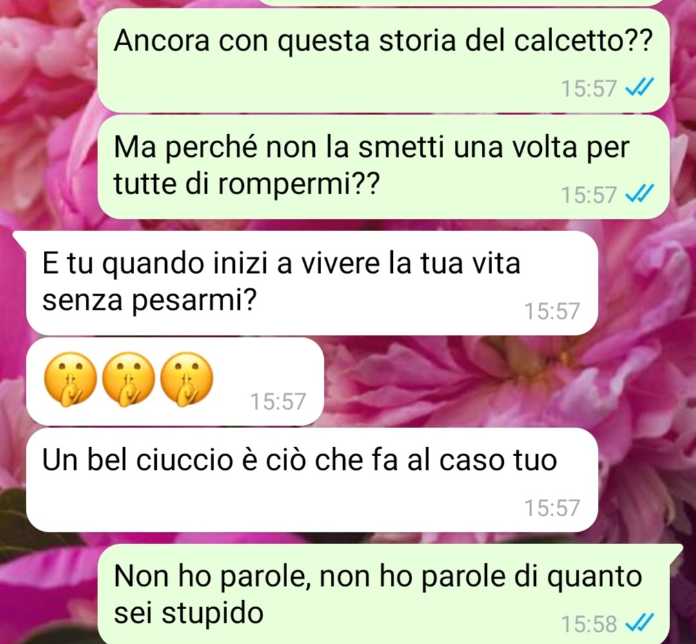696x644 pixels.
Task: Tap the timestamp on the 'rompermi??' message
Action: [x=588, y=195]
